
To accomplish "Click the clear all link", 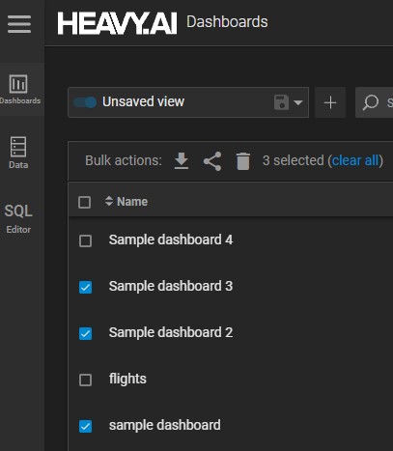I will (x=355, y=160).
